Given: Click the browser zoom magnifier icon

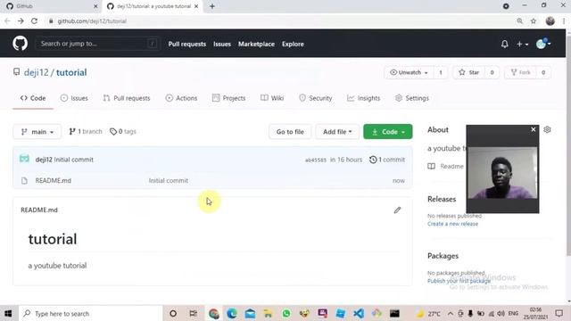Looking at the screenshot, I should [519, 21].
